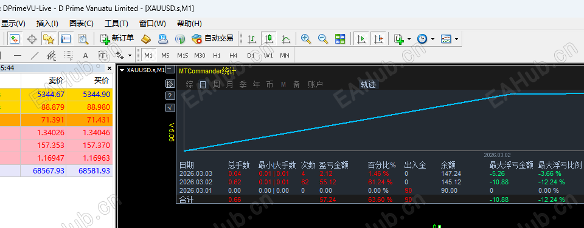Close the Market Watch panel
Screen dimensions: 584x228
click(109, 69)
